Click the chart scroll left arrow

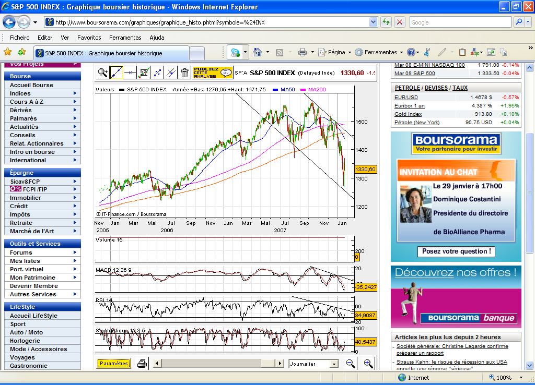(157, 364)
